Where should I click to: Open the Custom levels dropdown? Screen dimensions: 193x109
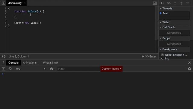111,69
